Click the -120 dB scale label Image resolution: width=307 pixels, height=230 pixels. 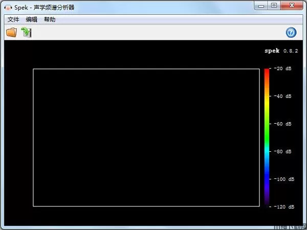point(284,206)
